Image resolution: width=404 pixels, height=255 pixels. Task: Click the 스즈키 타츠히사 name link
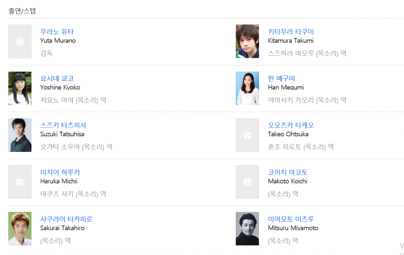pyautogui.click(x=63, y=125)
